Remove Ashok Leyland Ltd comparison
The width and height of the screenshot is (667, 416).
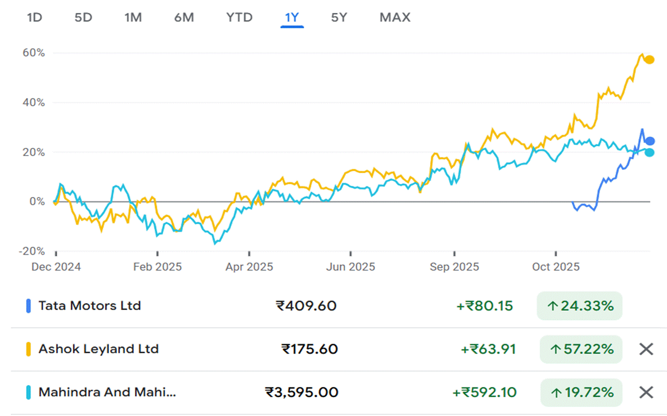tap(646, 349)
